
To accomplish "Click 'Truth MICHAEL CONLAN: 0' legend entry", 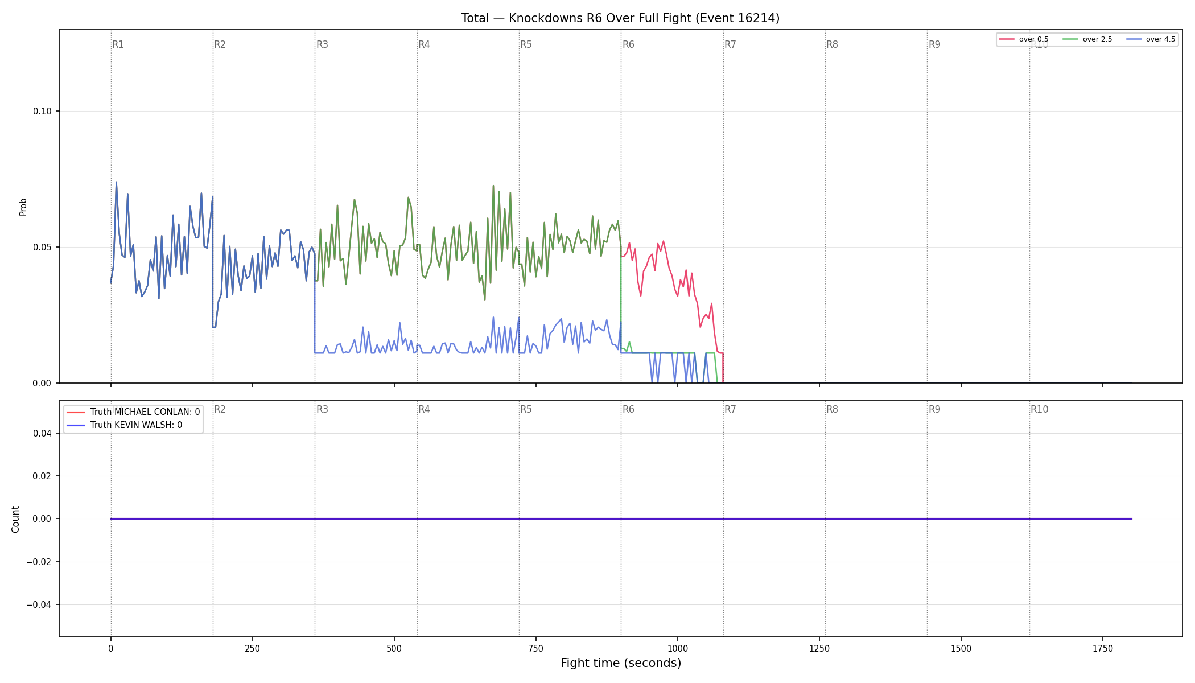I will 133,412.
